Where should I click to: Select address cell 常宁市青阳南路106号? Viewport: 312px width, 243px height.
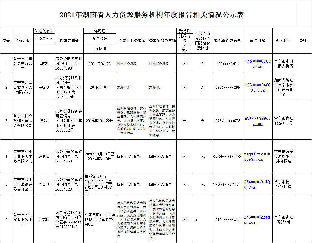283,121
